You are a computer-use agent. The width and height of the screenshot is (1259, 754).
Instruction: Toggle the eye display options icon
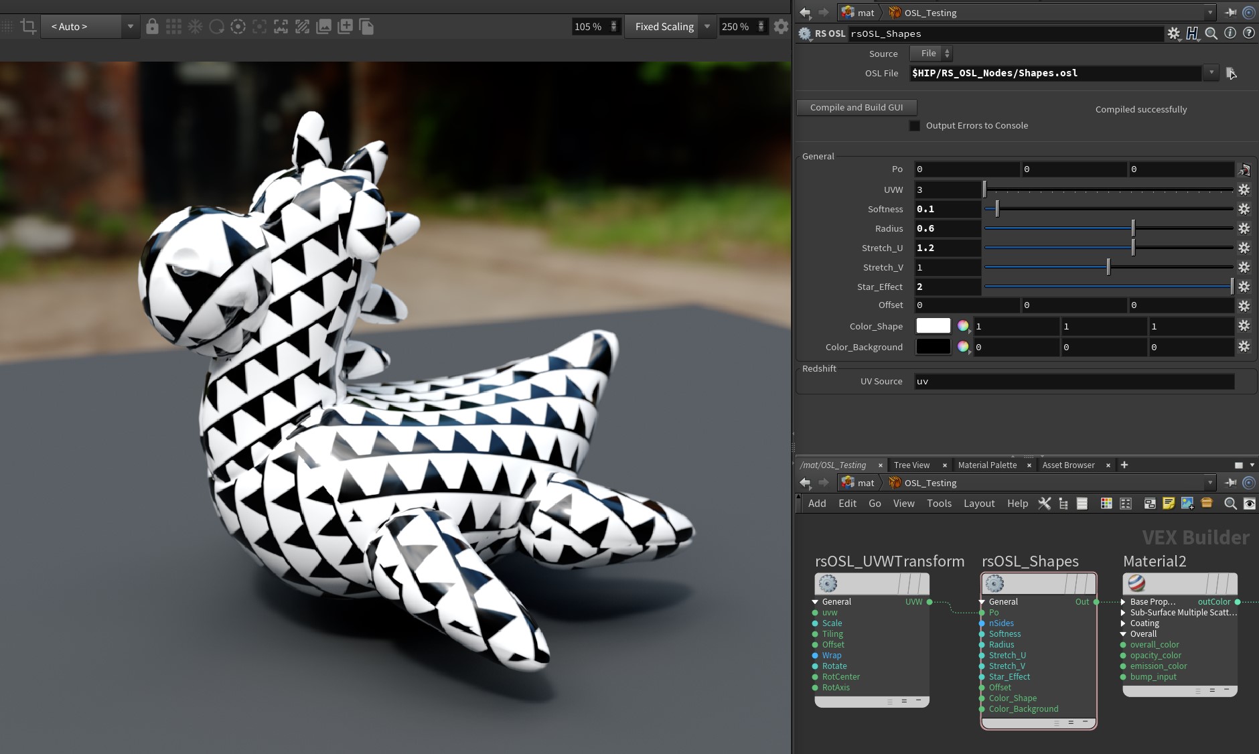(x=1249, y=504)
